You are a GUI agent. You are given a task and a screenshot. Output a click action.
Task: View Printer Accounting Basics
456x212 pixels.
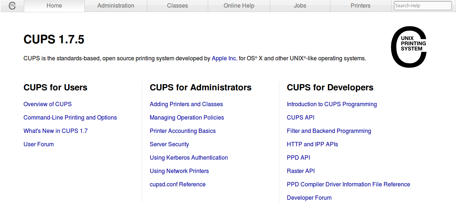click(x=183, y=131)
